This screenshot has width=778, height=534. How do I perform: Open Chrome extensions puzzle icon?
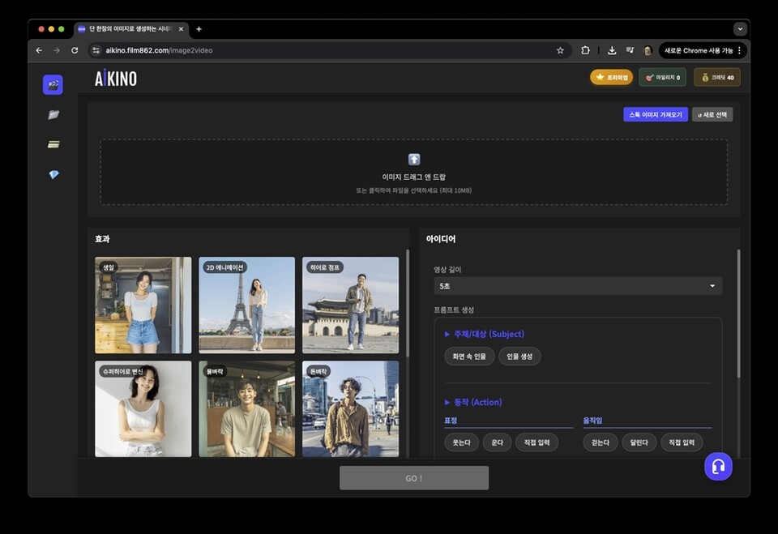click(585, 50)
